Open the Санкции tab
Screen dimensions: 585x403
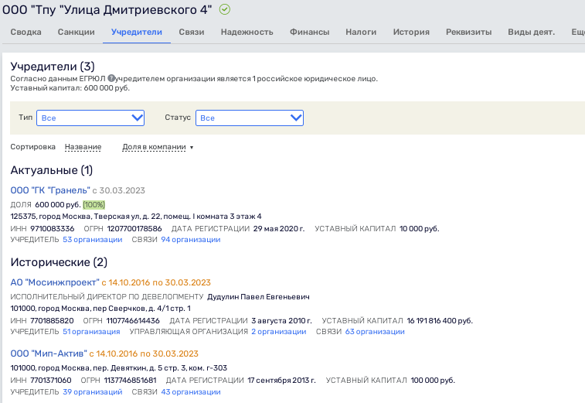76,32
